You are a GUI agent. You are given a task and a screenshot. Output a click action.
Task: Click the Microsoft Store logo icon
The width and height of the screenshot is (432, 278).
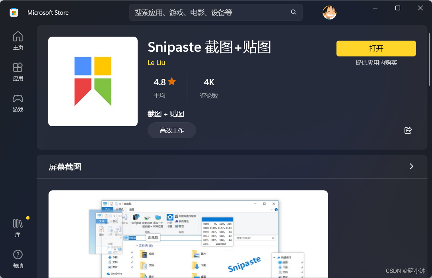click(14, 12)
